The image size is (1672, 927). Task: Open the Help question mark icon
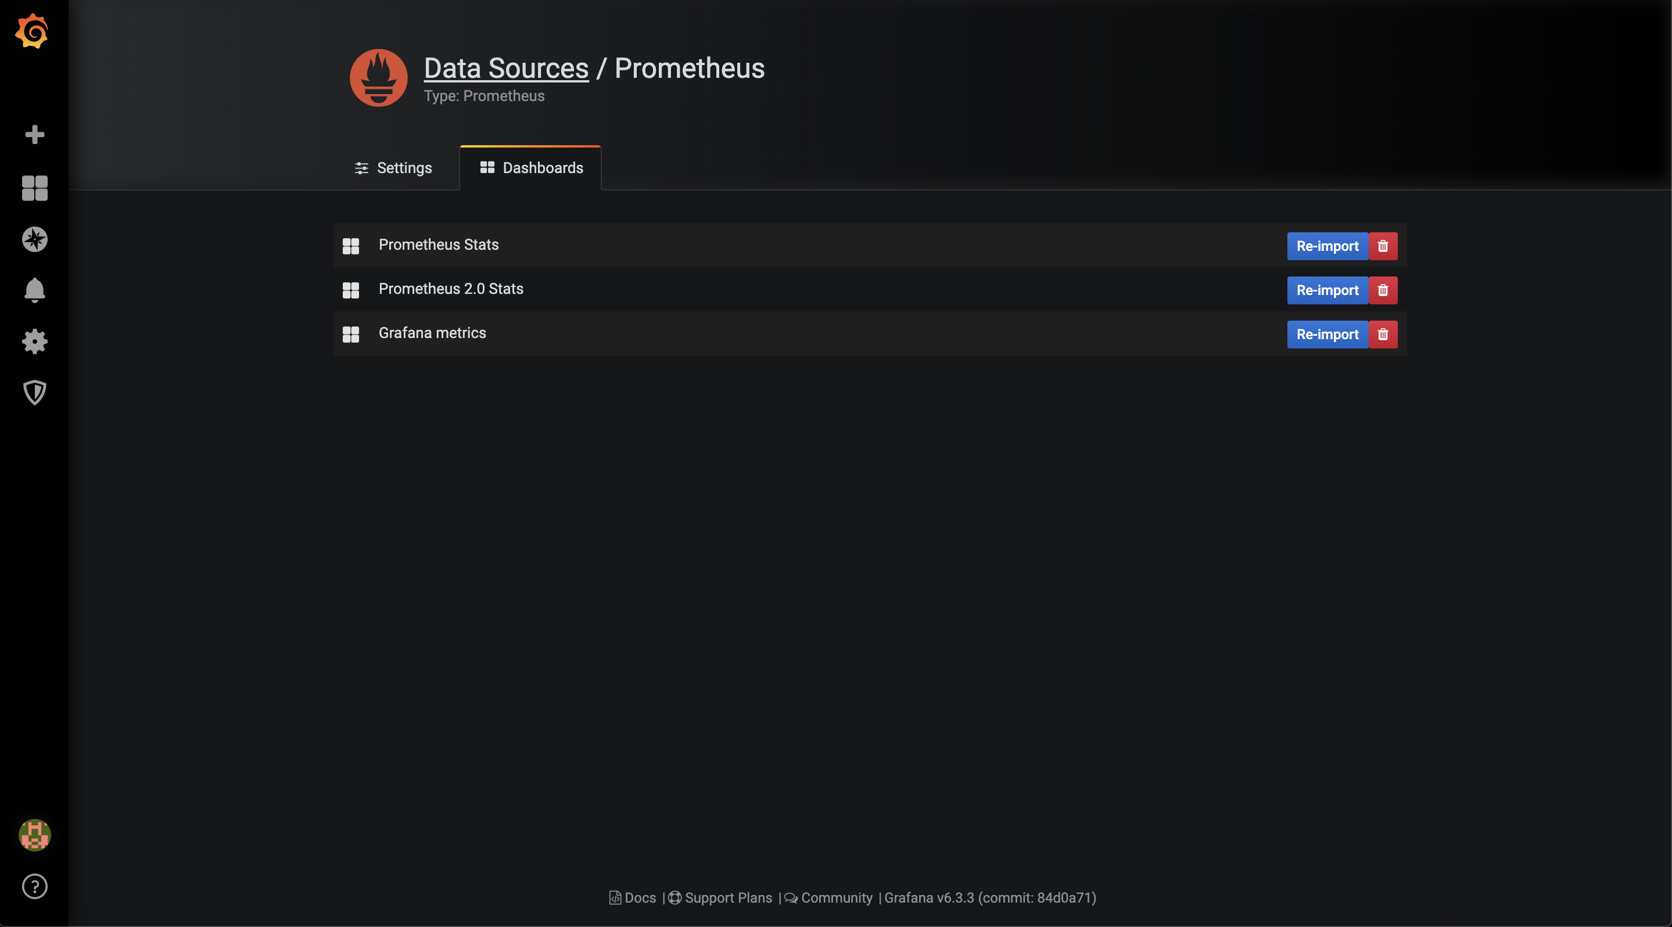coord(34,886)
